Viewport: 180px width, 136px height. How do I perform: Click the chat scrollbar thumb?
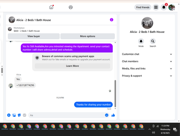coord(115,93)
